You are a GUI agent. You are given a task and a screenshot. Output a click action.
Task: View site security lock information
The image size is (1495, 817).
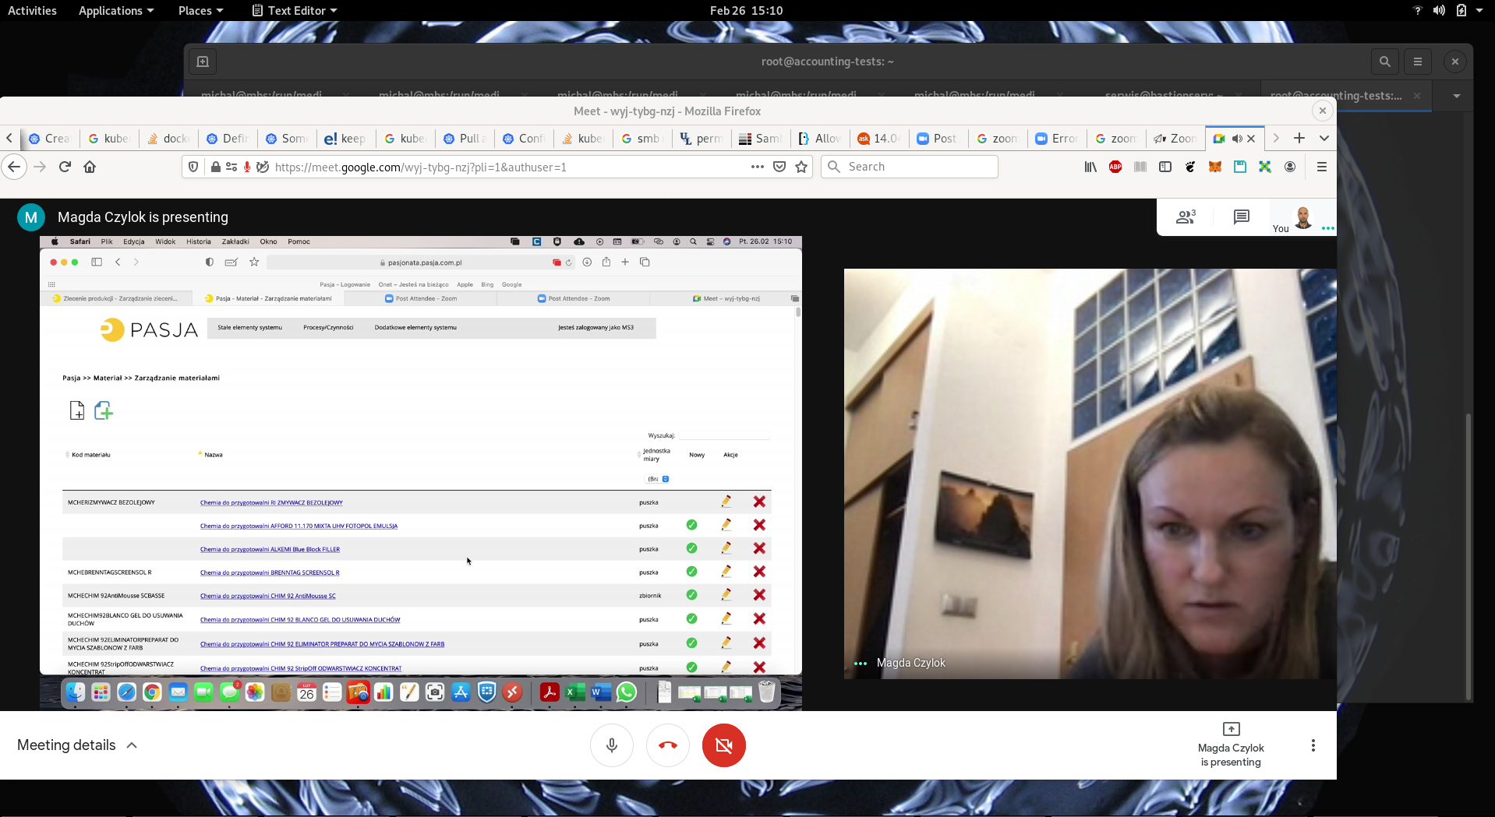click(x=216, y=167)
